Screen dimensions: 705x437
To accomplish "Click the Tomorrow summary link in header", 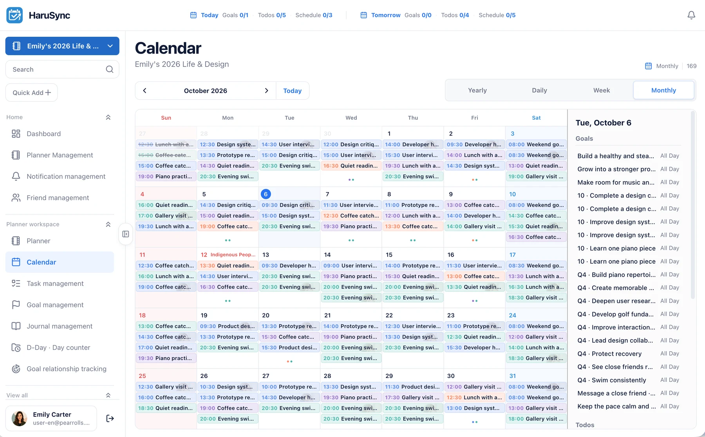I will (385, 15).
